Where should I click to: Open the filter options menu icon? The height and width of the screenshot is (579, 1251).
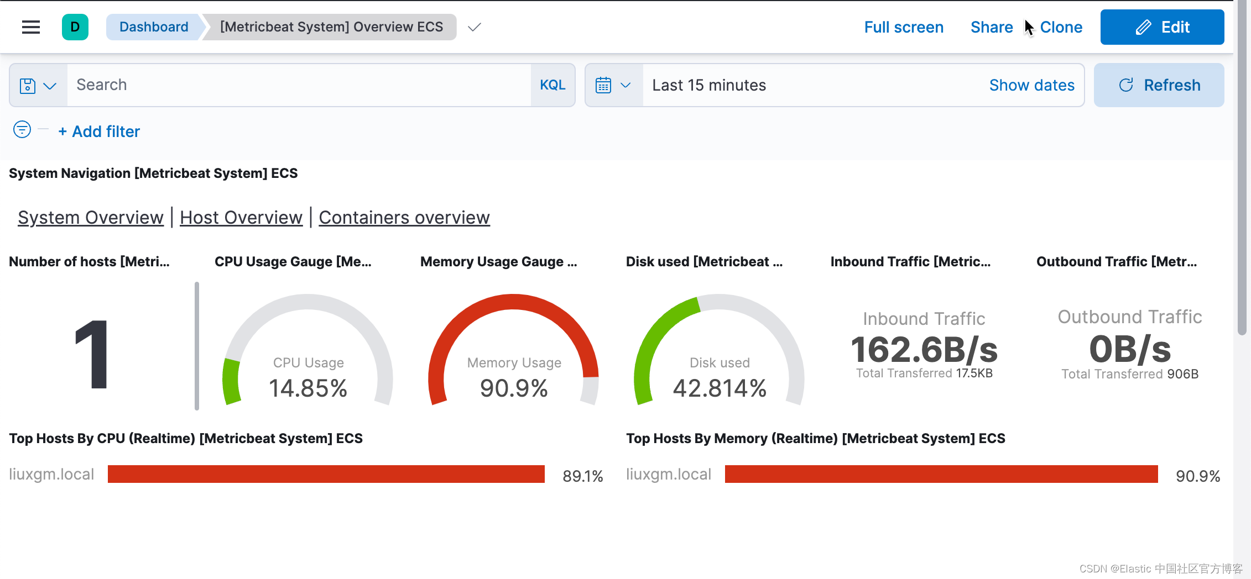coord(22,130)
